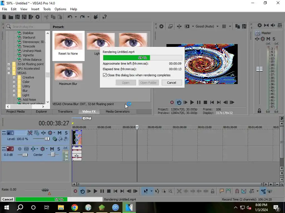Toggle Solo on video track 1

click(x=66, y=133)
